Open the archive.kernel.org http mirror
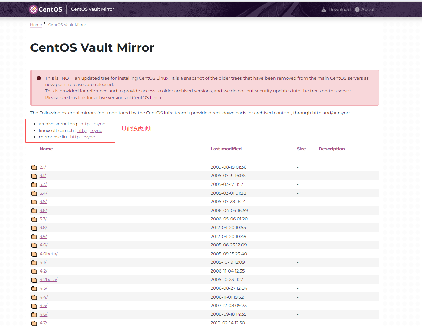Screen dimensions: 422x327 (x=85, y=124)
